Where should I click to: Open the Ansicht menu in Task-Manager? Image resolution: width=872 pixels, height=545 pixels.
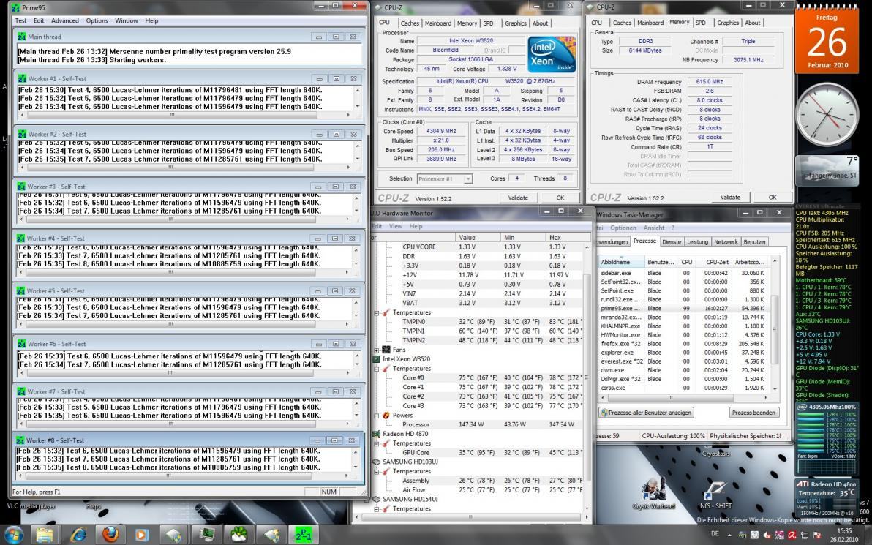pyautogui.click(x=654, y=228)
